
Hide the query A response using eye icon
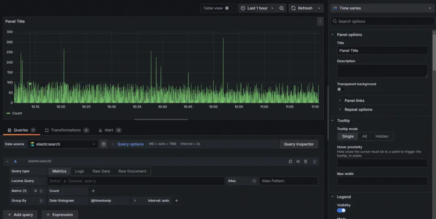(x=298, y=161)
